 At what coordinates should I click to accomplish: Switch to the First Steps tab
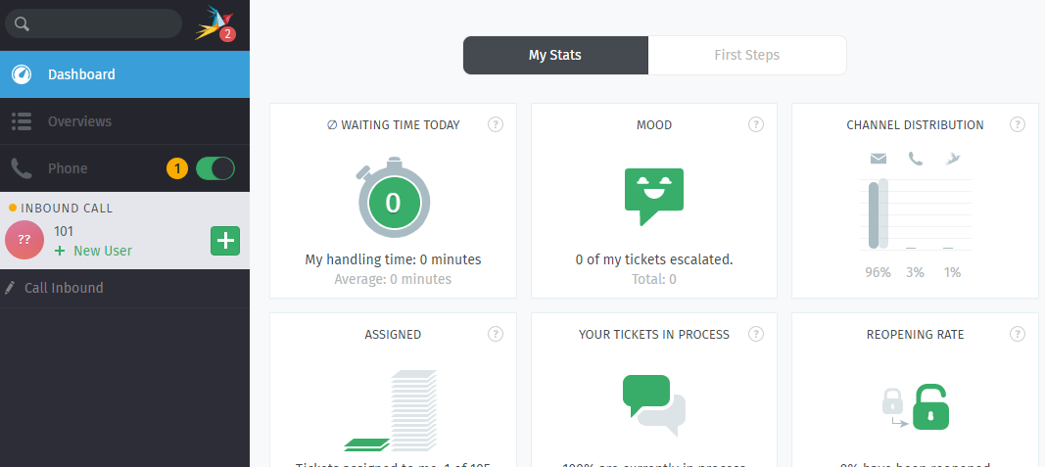pos(747,55)
